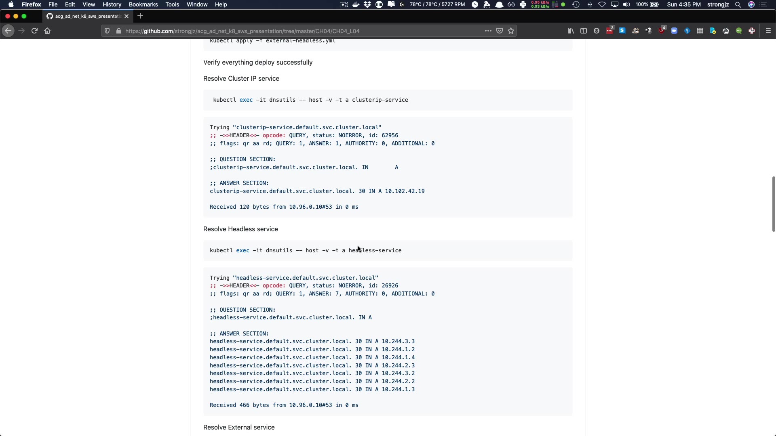
Task: Open the Firefox library icon
Action: (570, 31)
